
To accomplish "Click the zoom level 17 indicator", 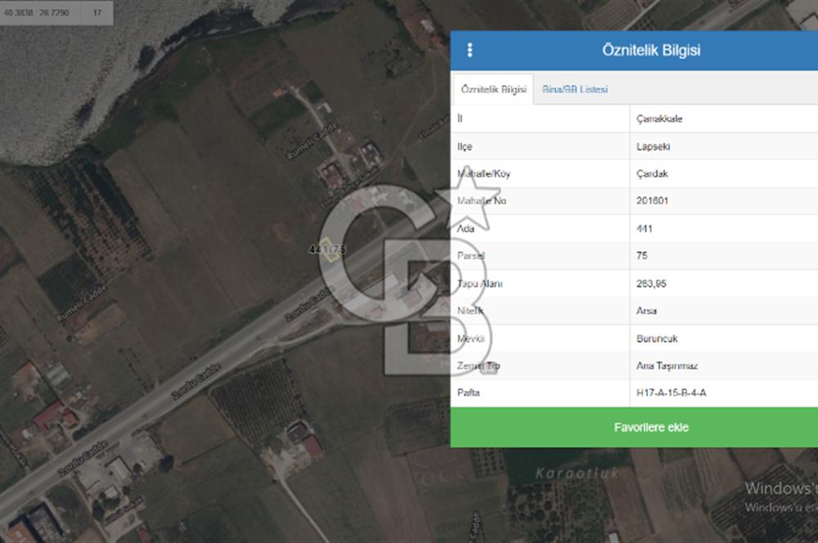I will (97, 13).
